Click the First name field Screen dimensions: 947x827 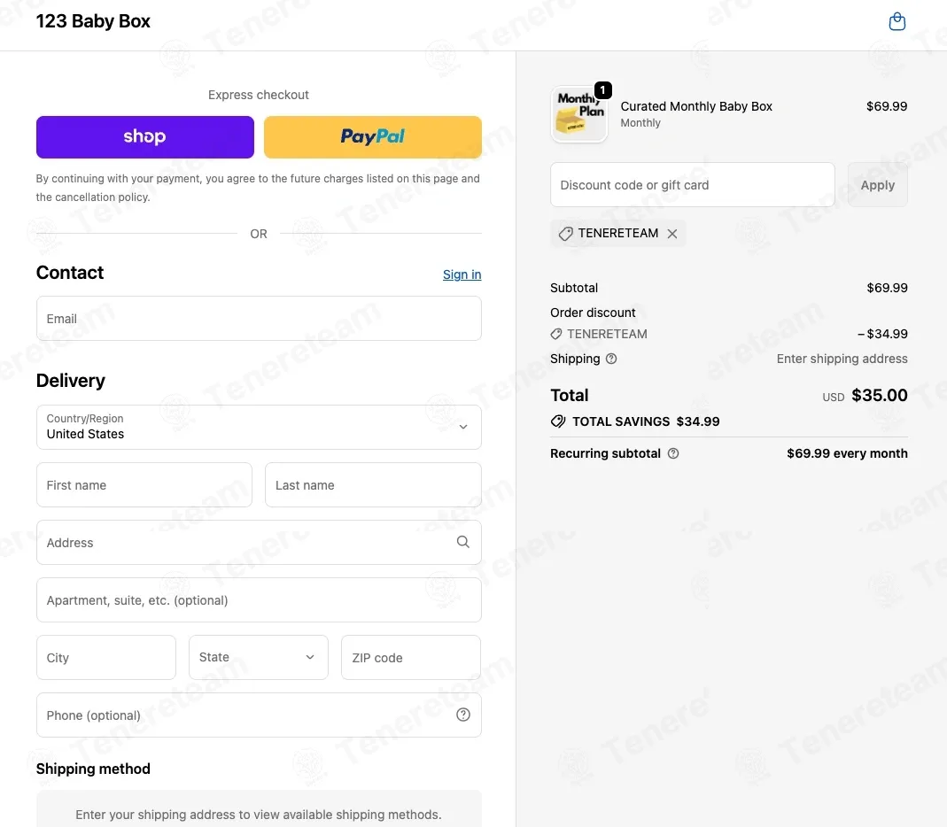point(144,484)
